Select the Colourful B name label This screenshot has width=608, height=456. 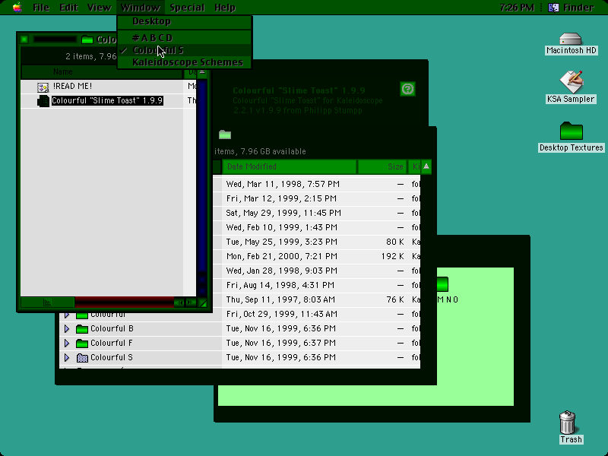112,328
